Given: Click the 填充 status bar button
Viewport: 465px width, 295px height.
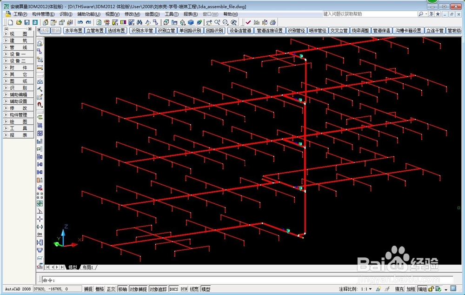Looking at the screenshot, I should coord(399,289).
